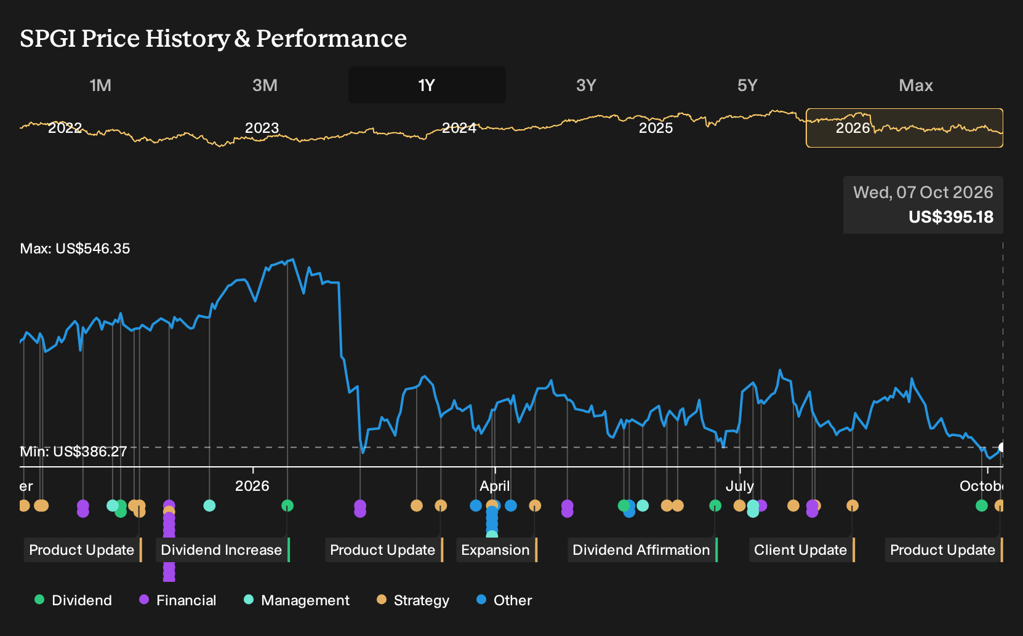The image size is (1023, 636).
Task: Click blue Other marker left of April stack
Action: pyautogui.click(x=476, y=506)
